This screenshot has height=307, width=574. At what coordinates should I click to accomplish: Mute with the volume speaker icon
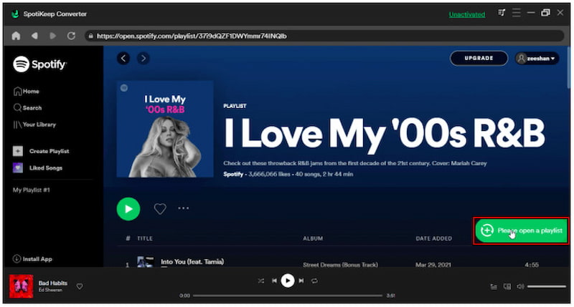(520, 286)
